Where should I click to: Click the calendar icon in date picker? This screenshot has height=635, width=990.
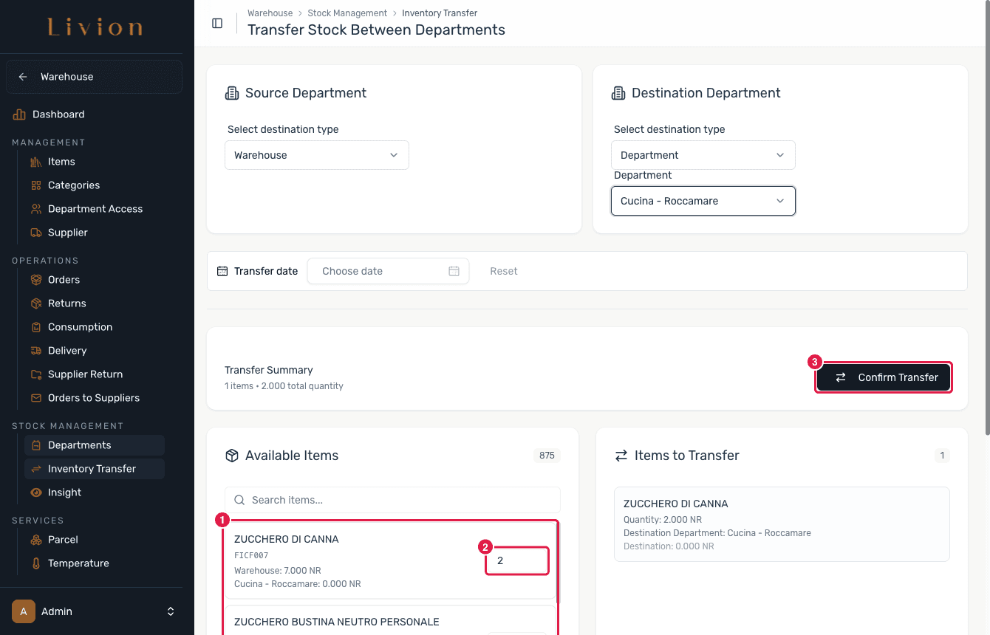(x=454, y=271)
